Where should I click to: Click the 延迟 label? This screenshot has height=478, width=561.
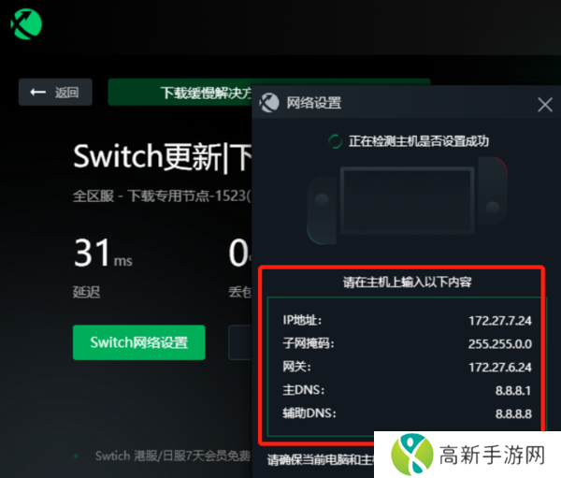coord(86,292)
